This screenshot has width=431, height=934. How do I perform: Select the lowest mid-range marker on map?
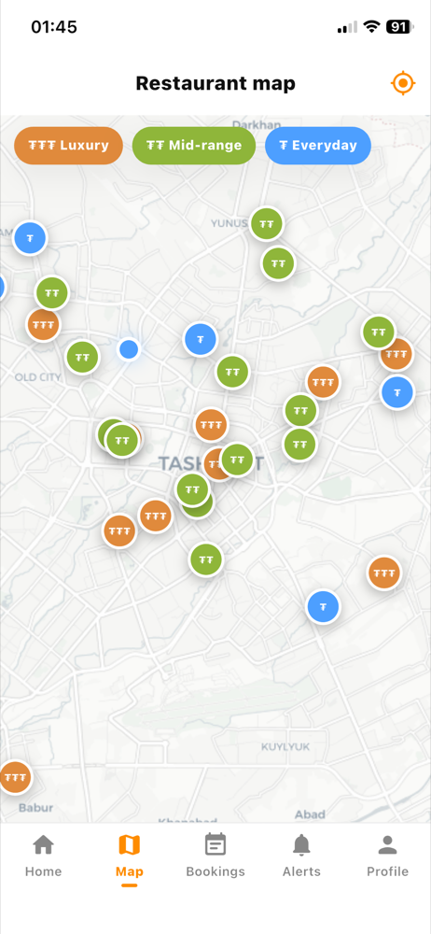(206, 559)
